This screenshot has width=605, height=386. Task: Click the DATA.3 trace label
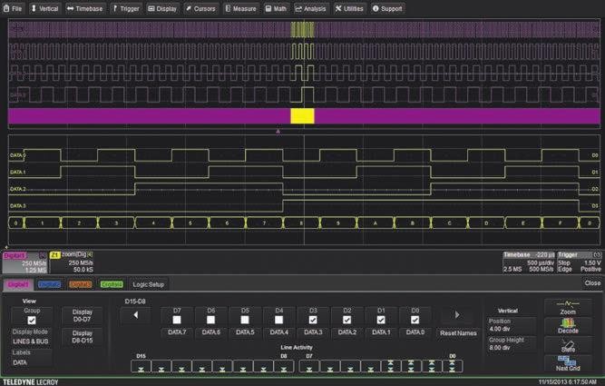(x=18, y=206)
